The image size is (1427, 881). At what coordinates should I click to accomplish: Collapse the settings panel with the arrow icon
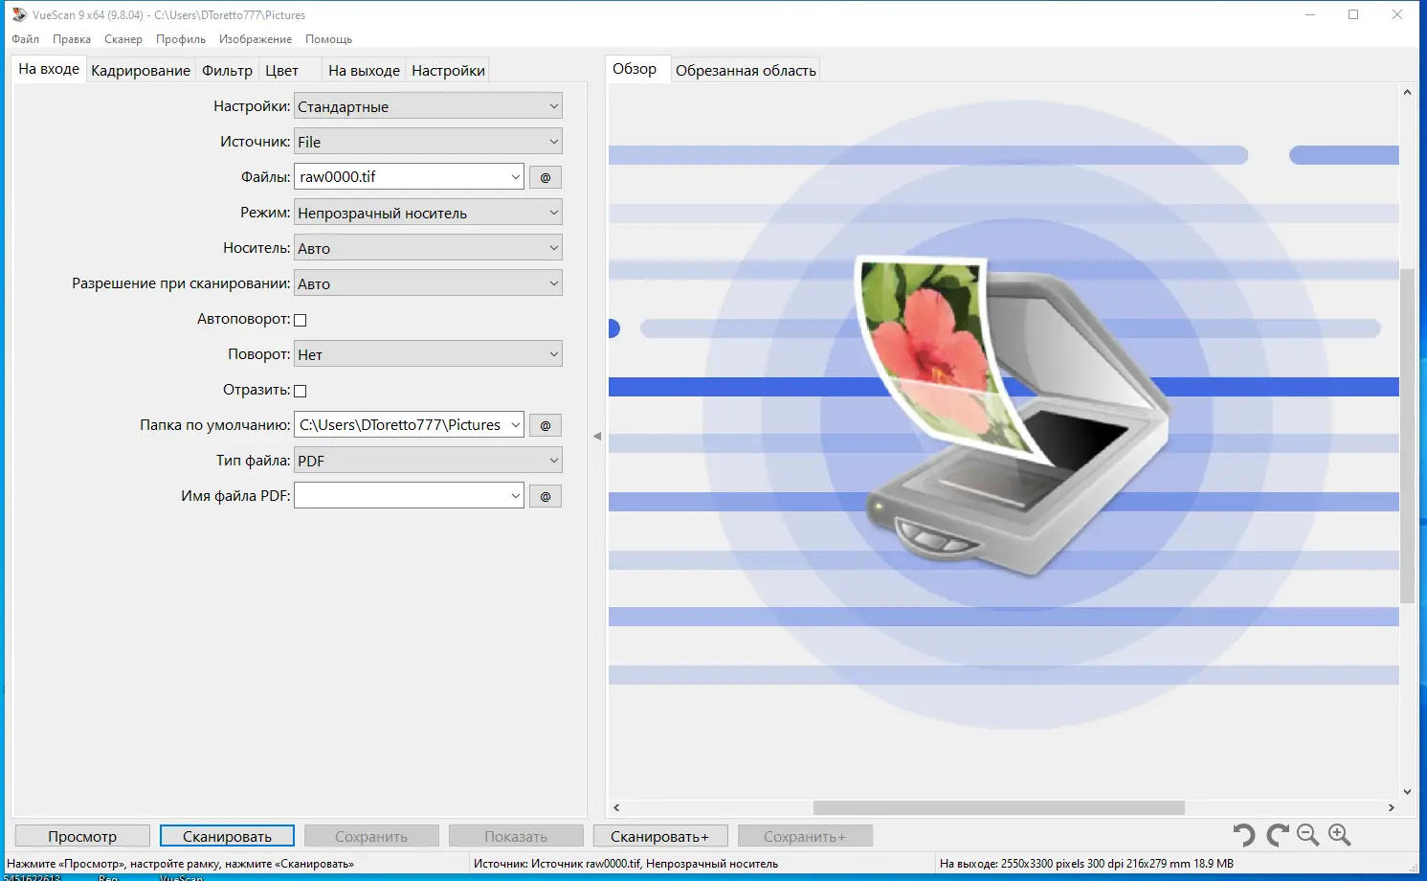[597, 435]
